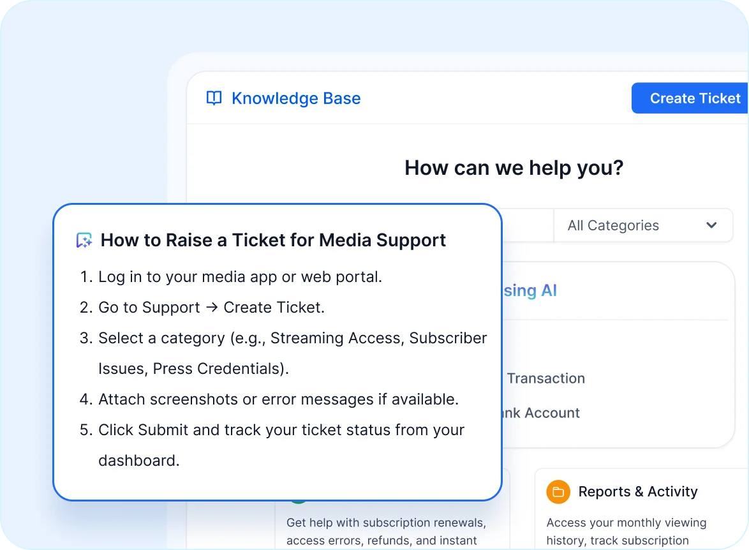Screen dimensions: 749x550
Task: Select the Transaction help topic
Action: click(x=545, y=378)
